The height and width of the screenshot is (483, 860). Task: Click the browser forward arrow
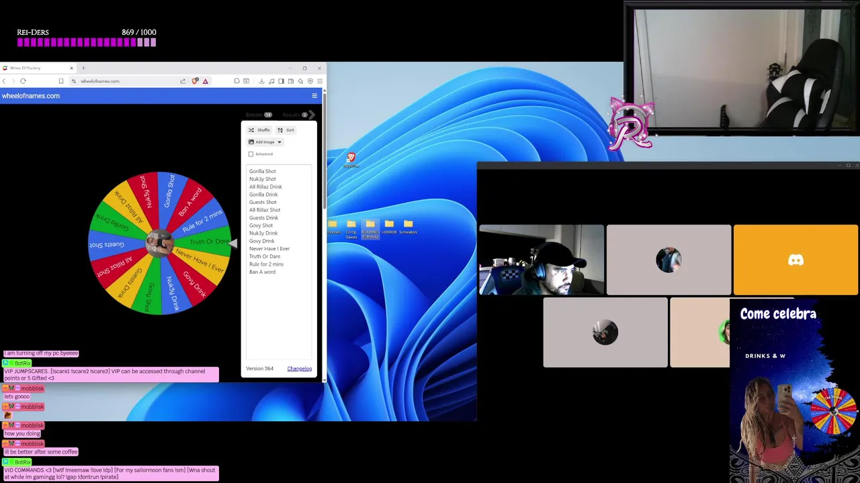[13, 81]
